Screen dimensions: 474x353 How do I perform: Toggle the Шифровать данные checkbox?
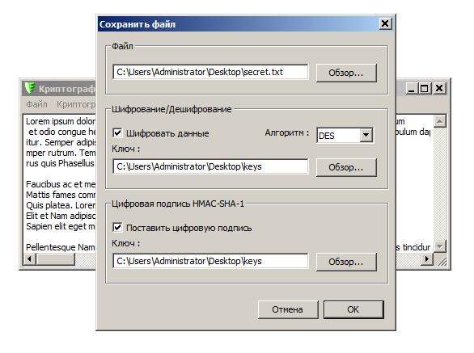(117, 132)
